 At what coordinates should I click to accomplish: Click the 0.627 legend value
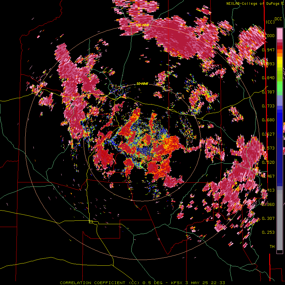tap(268, 134)
